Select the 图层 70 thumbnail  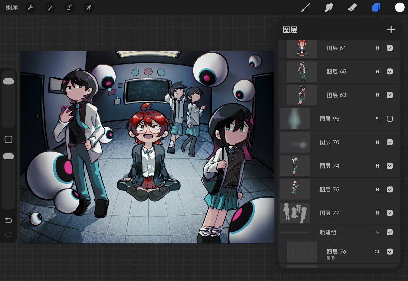tap(295, 142)
